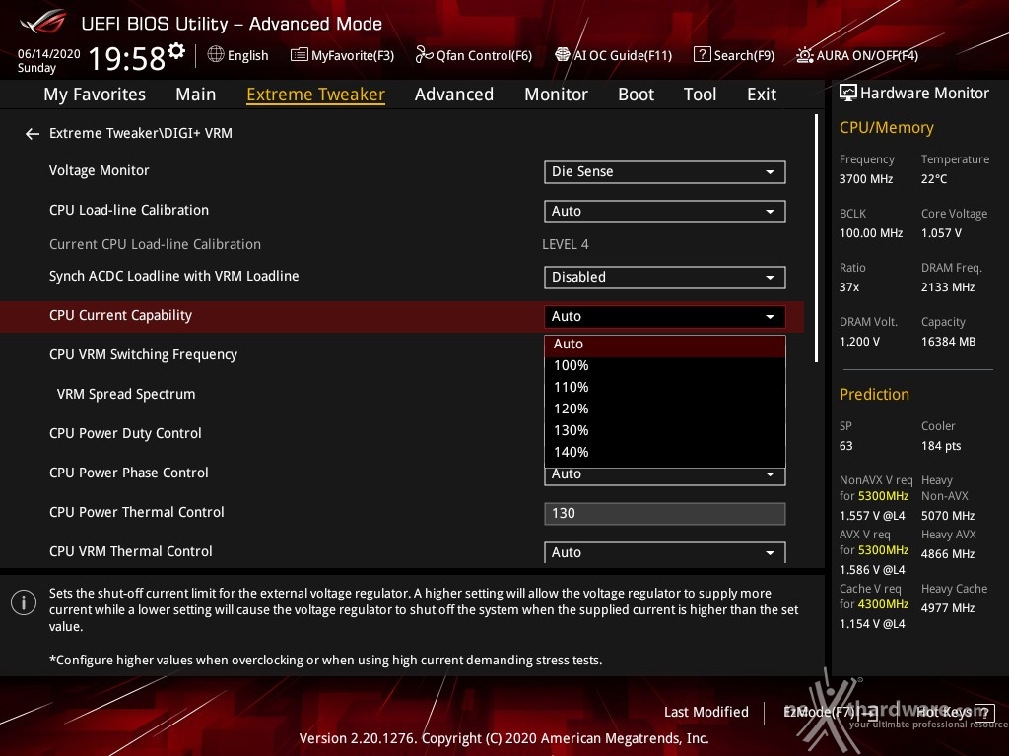The width and height of the screenshot is (1009, 756).
Task: Pick the 130% option
Action: [665, 431]
